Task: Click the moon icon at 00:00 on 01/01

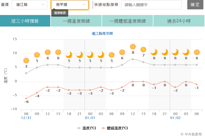Action: click(x=90, y=55)
